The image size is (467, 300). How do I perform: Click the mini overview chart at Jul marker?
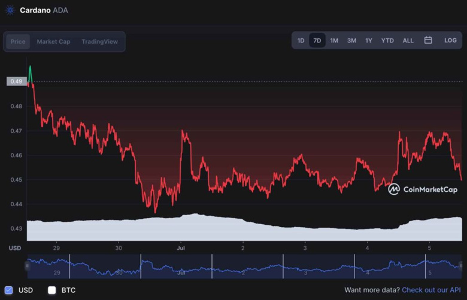point(181,273)
